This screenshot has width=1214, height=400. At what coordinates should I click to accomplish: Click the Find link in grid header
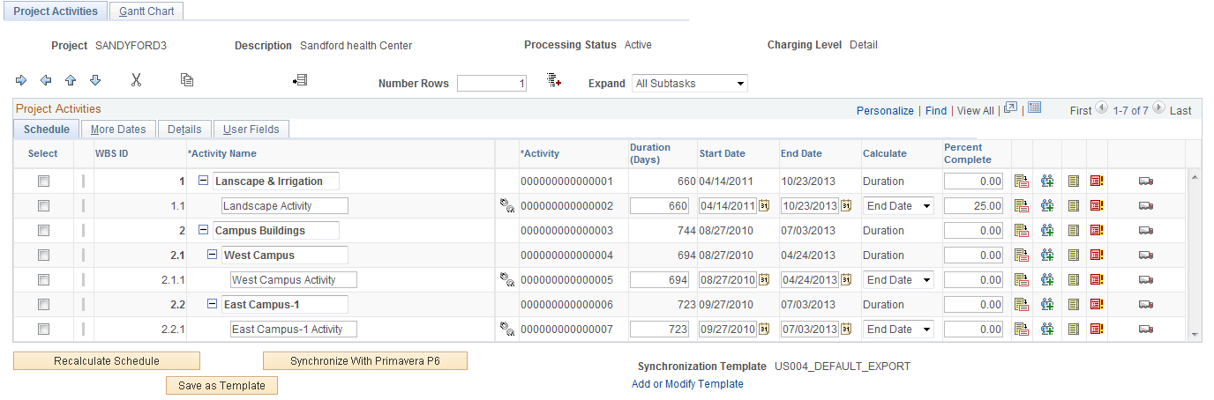click(936, 111)
